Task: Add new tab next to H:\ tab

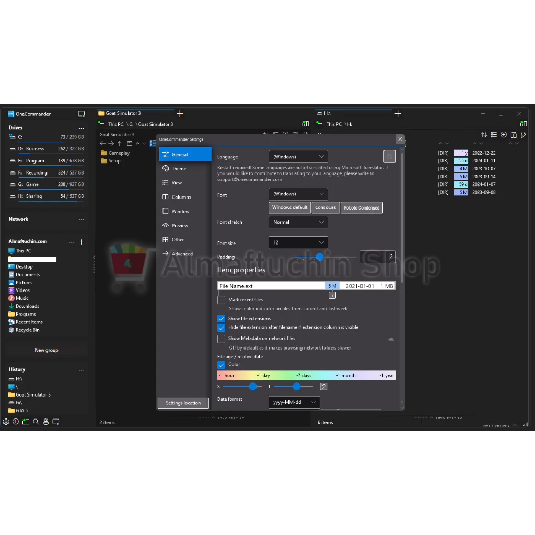Action: click(398, 113)
